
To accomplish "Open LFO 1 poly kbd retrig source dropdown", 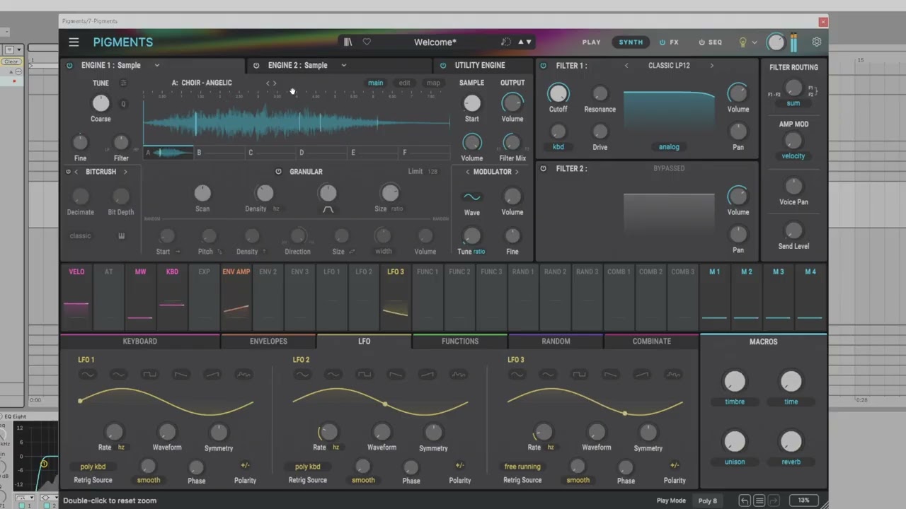I will tap(93, 467).
